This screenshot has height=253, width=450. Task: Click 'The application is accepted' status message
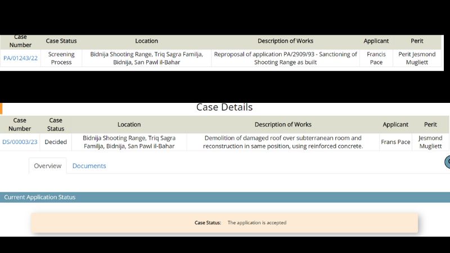pyautogui.click(x=256, y=223)
